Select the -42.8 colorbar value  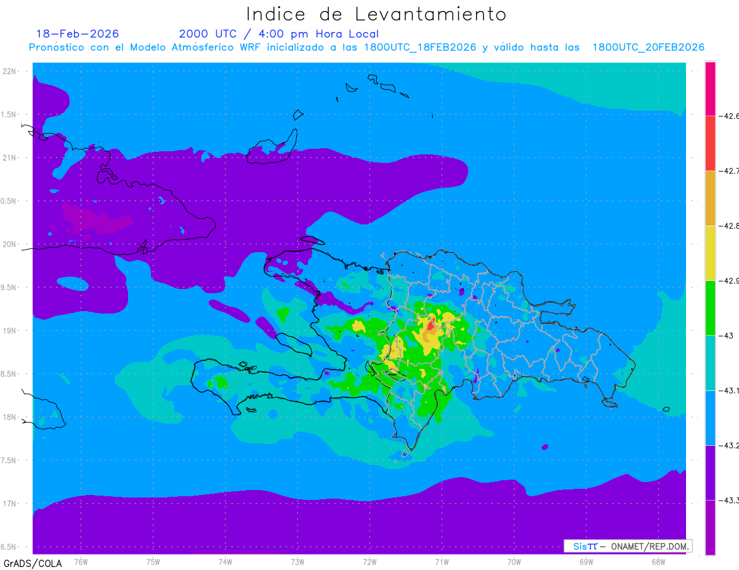point(729,226)
